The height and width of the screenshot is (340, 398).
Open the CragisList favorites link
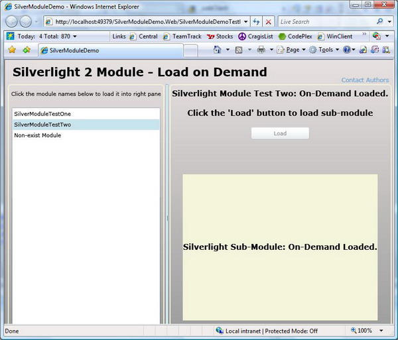click(x=255, y=36)
